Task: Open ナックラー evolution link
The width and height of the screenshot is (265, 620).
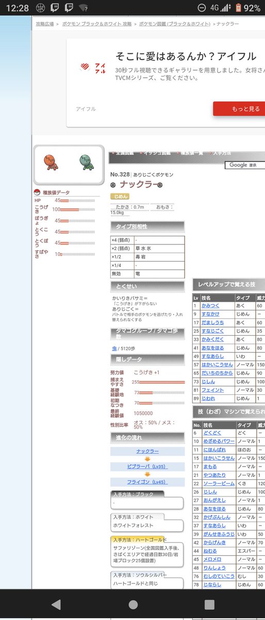Action: point(147,451)
